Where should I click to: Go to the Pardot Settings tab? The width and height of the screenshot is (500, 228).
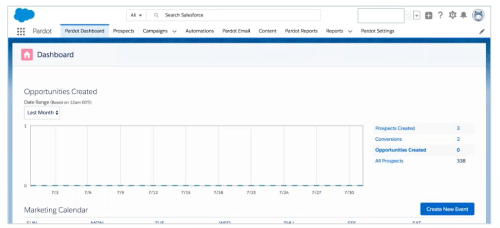tap(377, 31)
